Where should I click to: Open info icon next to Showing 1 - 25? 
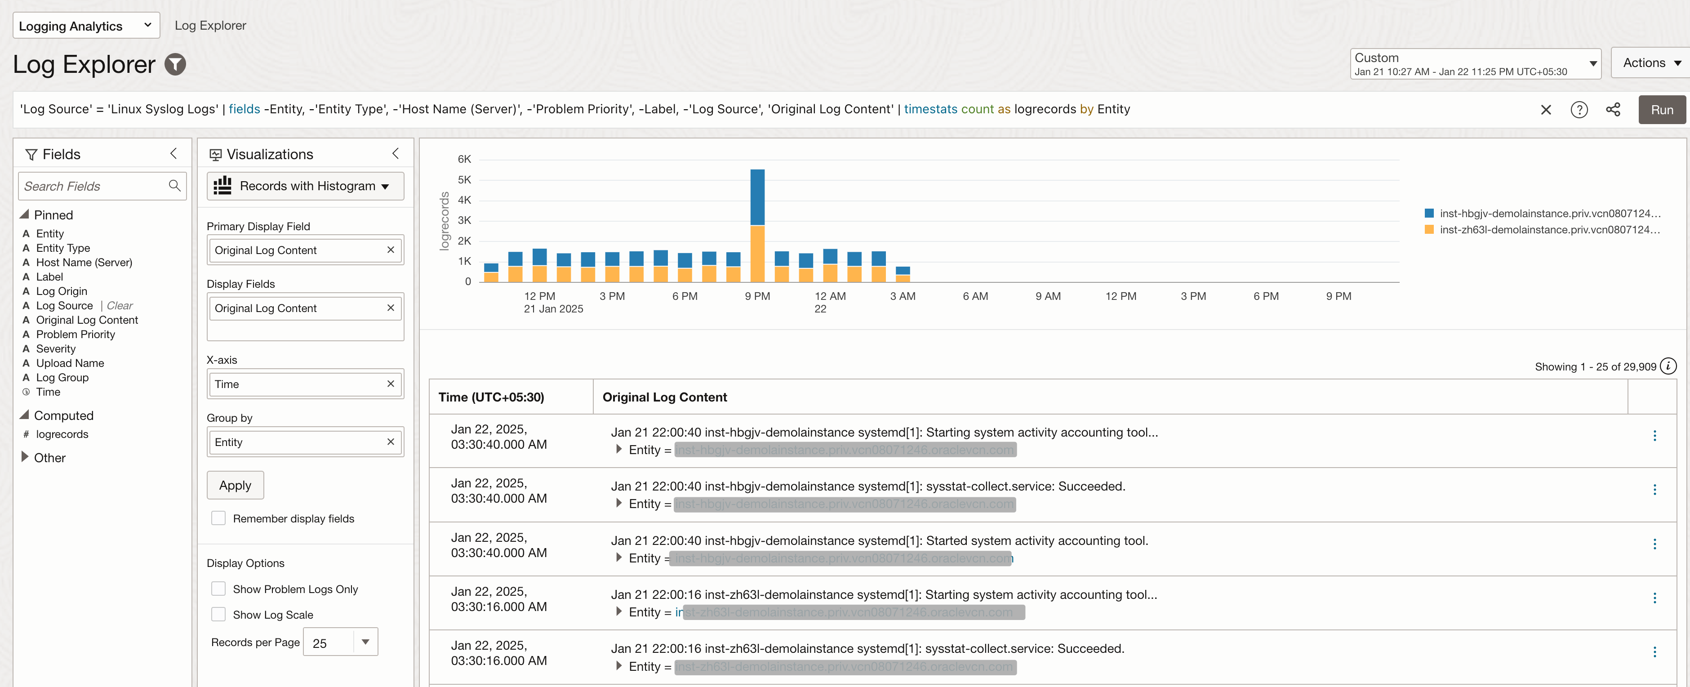tap(1668, 366)
